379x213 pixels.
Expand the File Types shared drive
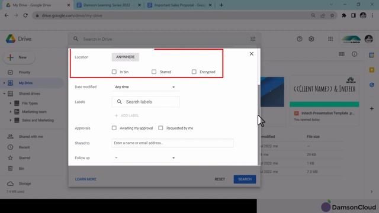11,103
